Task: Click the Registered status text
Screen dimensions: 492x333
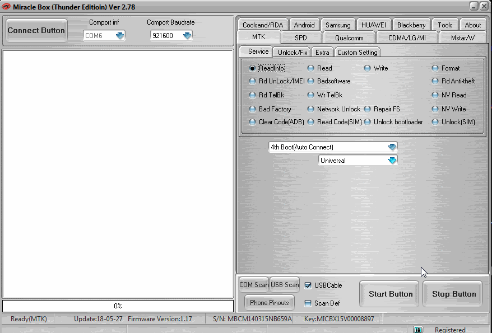Action: (x=450, y=330)
